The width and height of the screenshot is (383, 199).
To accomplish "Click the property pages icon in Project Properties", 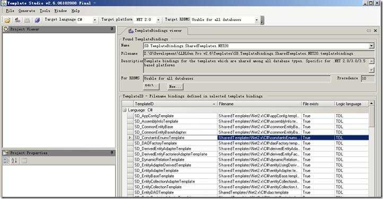I will [24, 161].
